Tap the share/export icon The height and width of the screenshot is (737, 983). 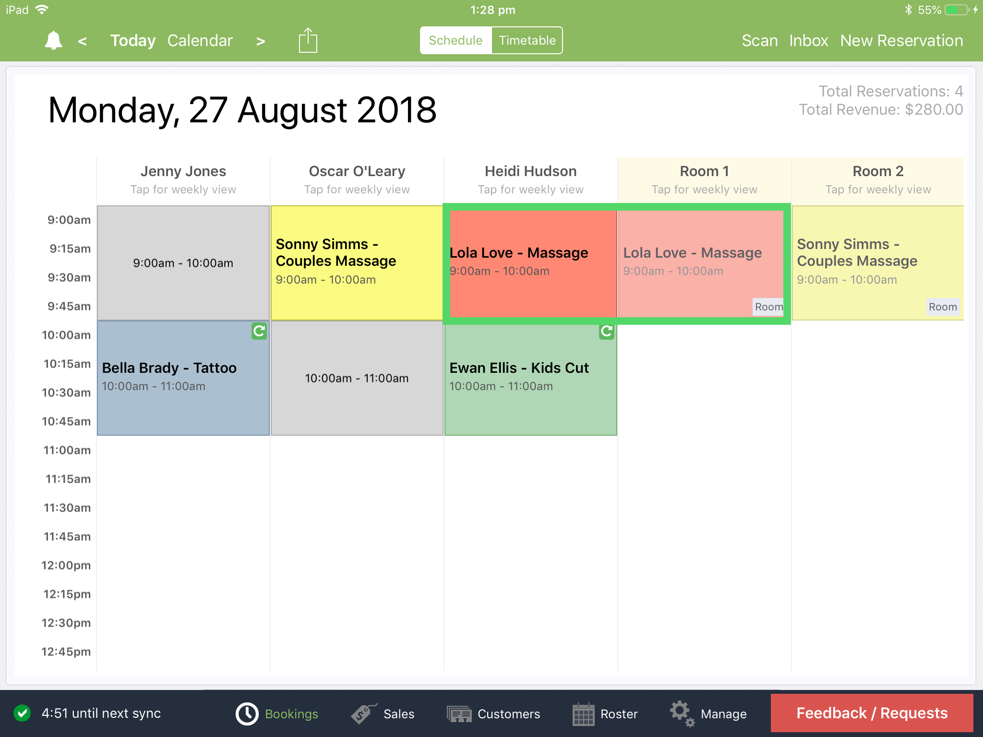tap(307, 40)
